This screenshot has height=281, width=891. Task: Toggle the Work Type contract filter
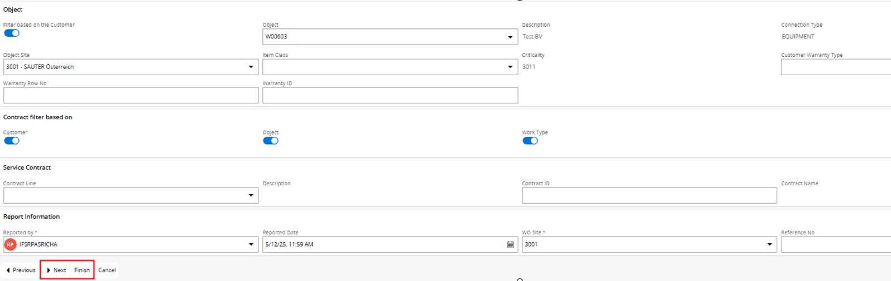(x=530, y=140)
